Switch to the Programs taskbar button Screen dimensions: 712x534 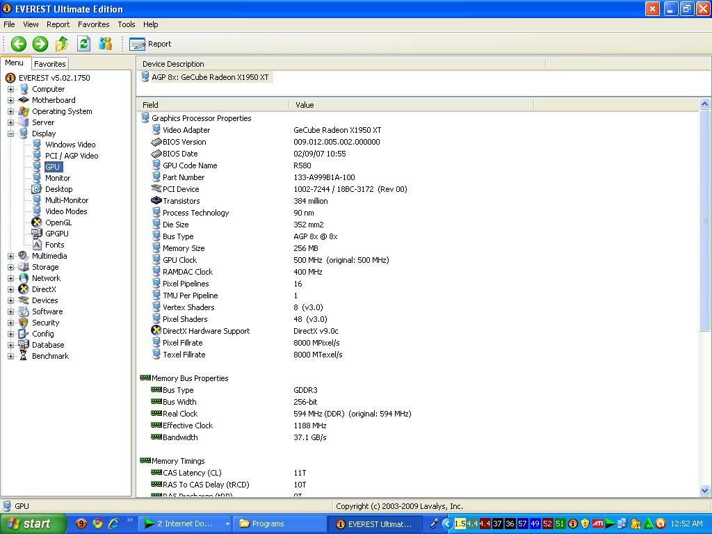pos(279,524)
